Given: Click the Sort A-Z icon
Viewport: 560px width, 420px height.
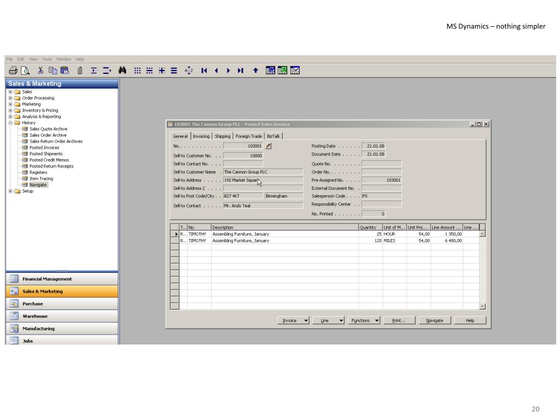Looking at the screenshot, I should click(189, 71).
